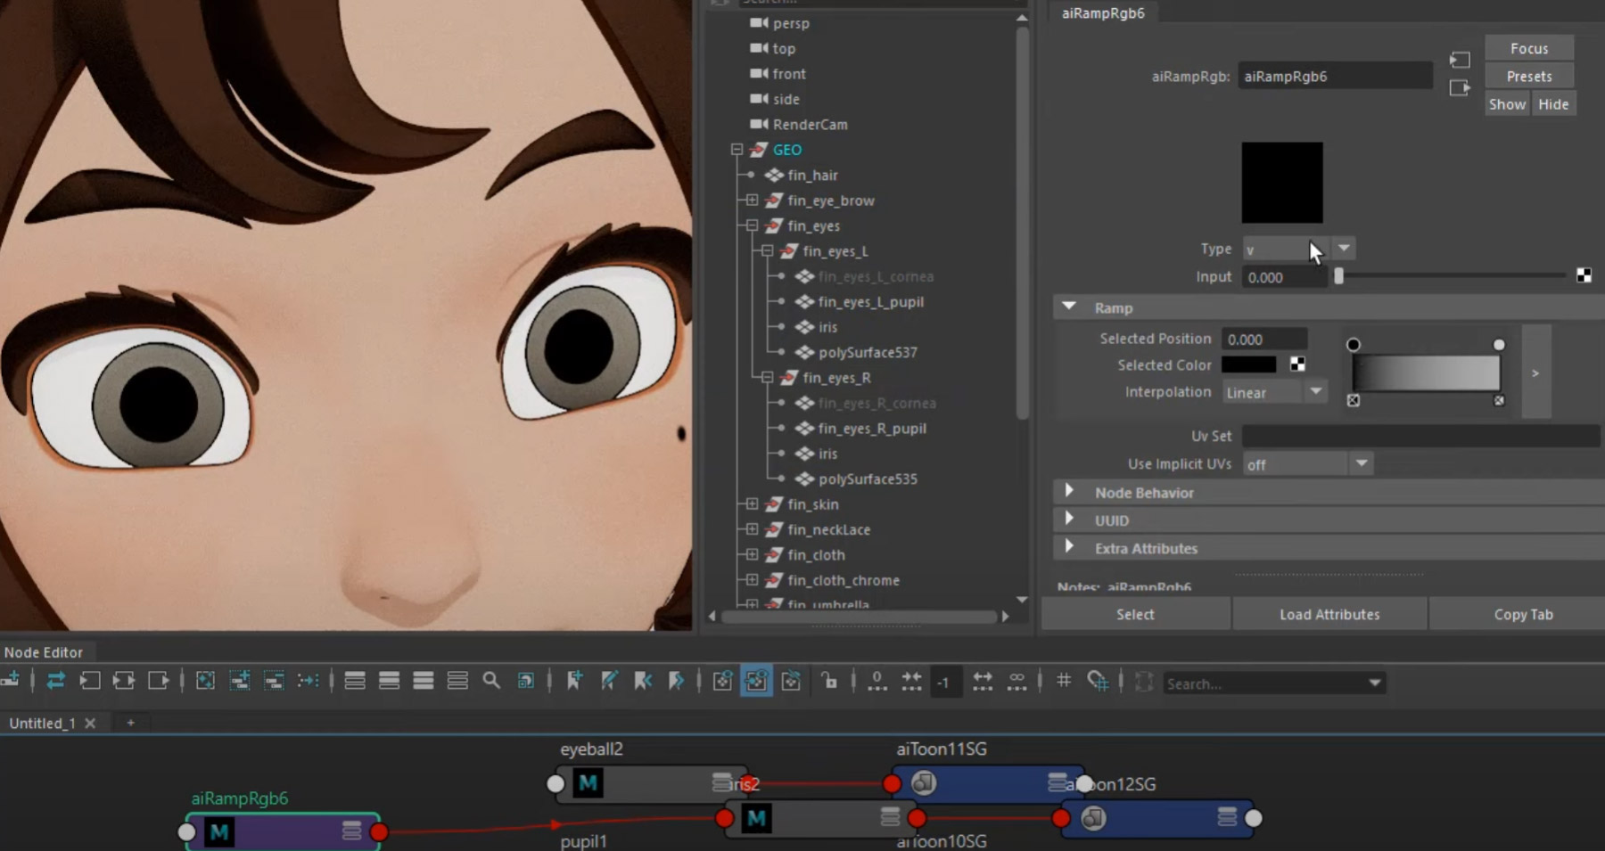This screenshot has height=851, width=1605.
Task: Open the Selected Color swatch picker
Action: [x=1248, y=365]
